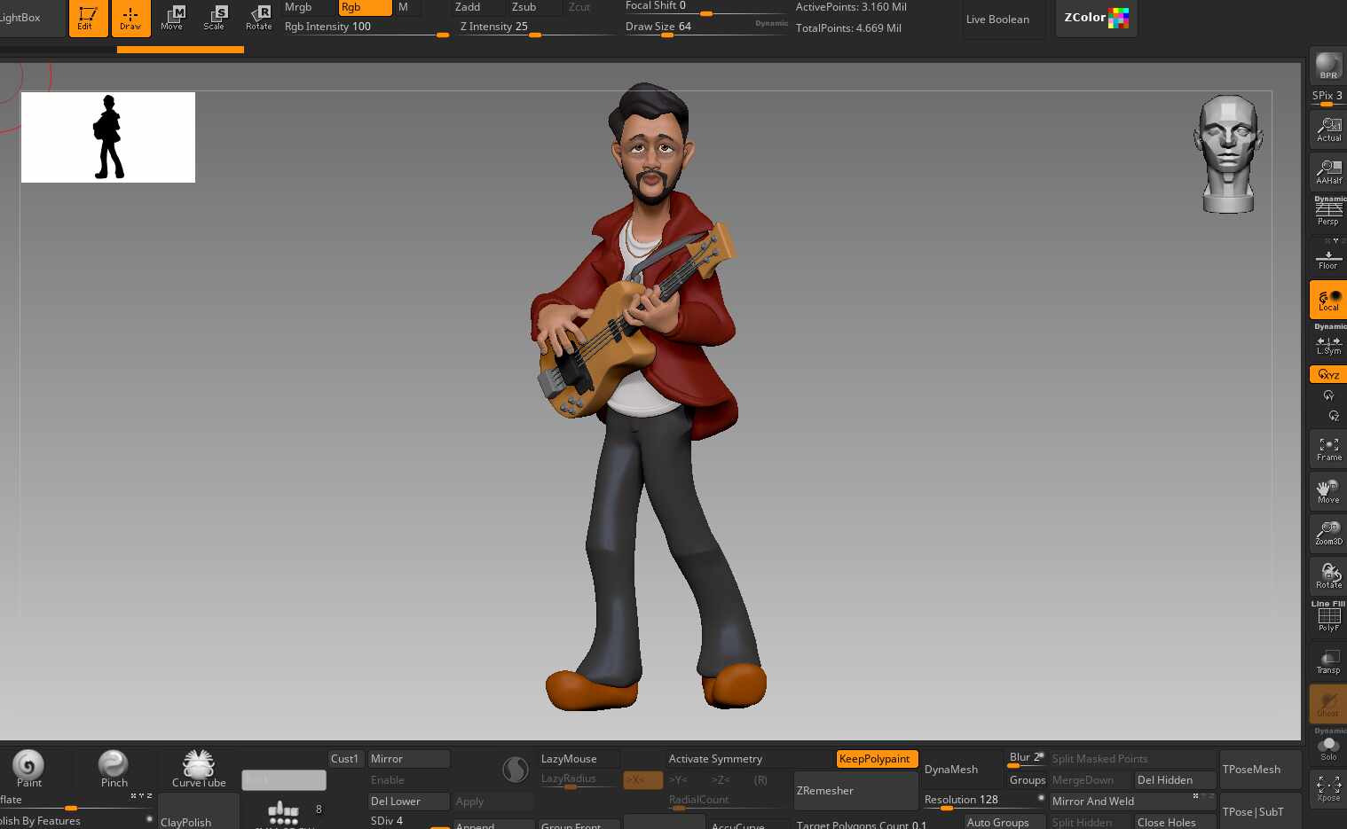This screenshot has width=1347, height=829.
Task: Click the BPR render icon
Action: point(1328,66)
